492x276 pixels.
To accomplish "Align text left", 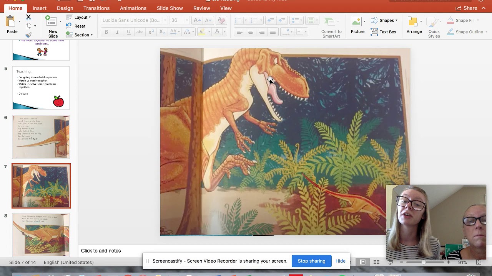I will pyautogui.click(x=239, y=32).
